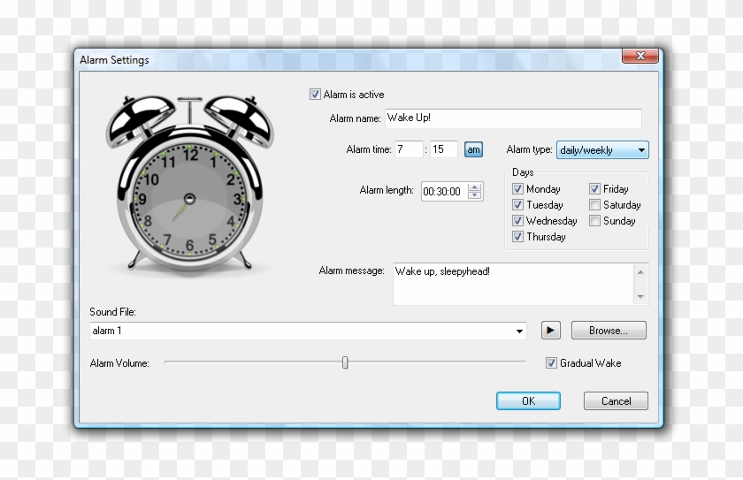The width and height of the screenshot is (743, 480).
Task: Decrease alarm length with down arrow
Action: click(474, 195)
